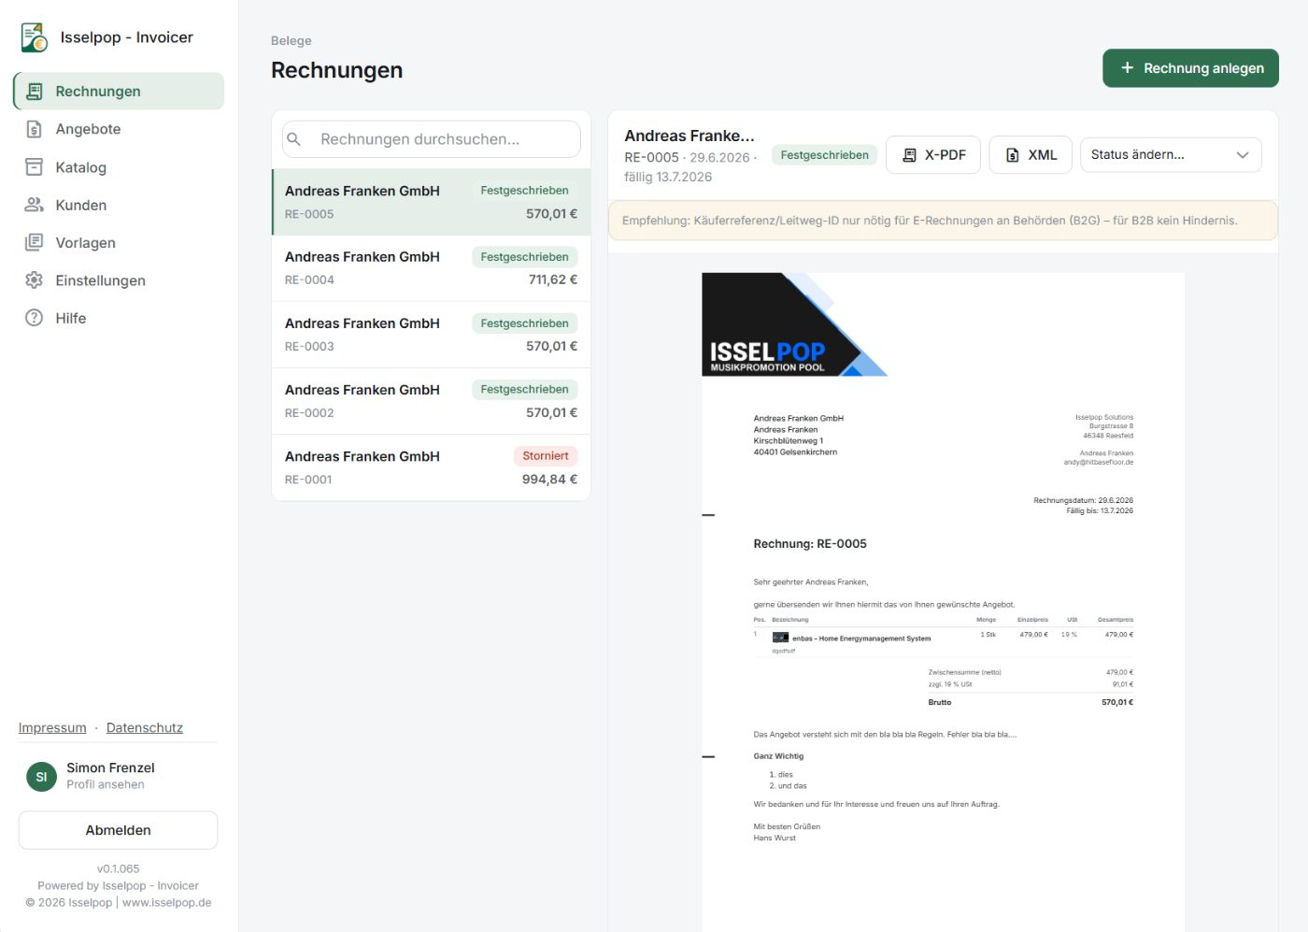This screenshot has height=932, width=1308.
Task: Click the Rechnung anlegen button
Action: pyautogui.click(x=1190, y=68)
